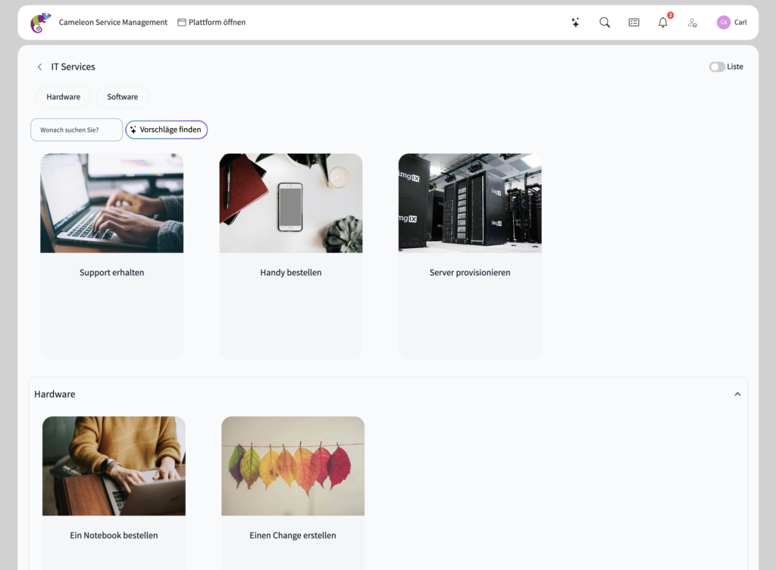
Task: Click the user delegation icon
Action: (x=692, y=23)
